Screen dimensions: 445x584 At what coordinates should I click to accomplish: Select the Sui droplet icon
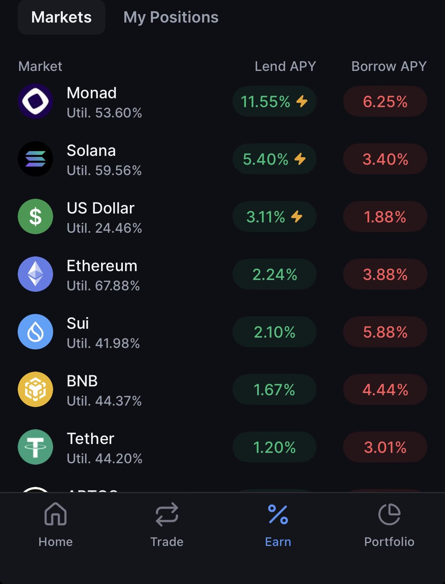pos(35,332)
